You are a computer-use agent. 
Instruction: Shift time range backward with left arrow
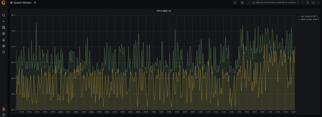coord(249,3)
